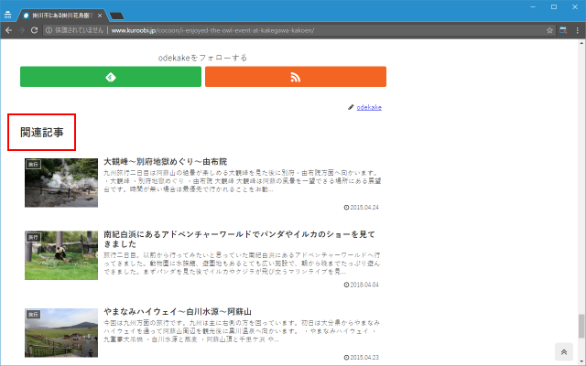Click the orange RSS feed button
Image resolution: width=586 pixels, height=366 pixels.
pyautogui.click(x=295, y=77)
